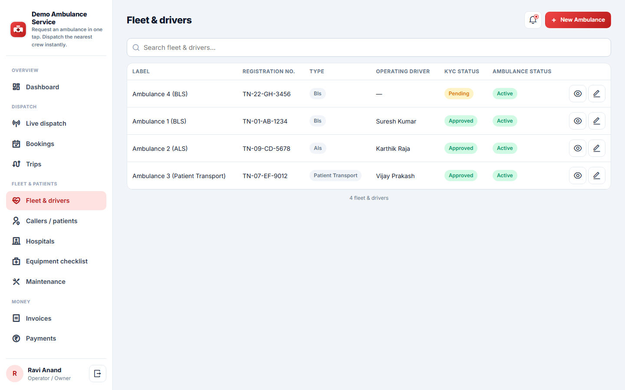Click the Als type badge
625x390 pixels.
[x=318, y=148]
